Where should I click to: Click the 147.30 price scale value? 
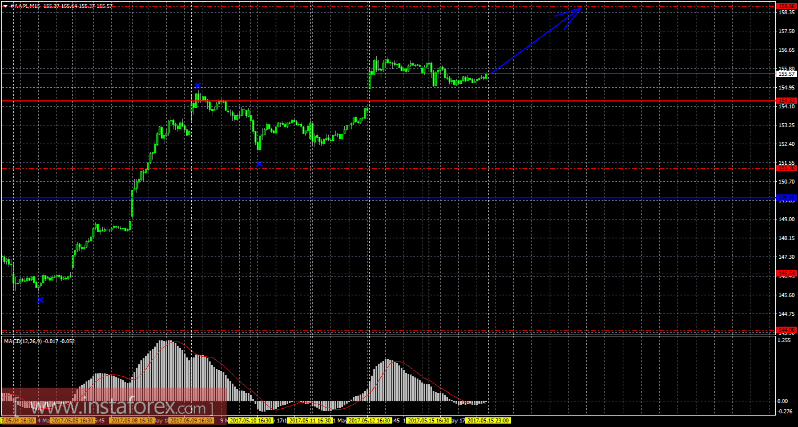point(785,257)
